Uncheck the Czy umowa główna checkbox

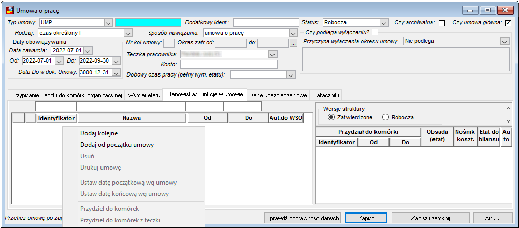coord(508,23)
